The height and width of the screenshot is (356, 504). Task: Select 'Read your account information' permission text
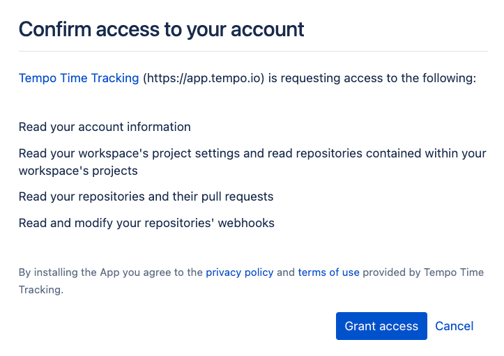[x=105, y=127]
